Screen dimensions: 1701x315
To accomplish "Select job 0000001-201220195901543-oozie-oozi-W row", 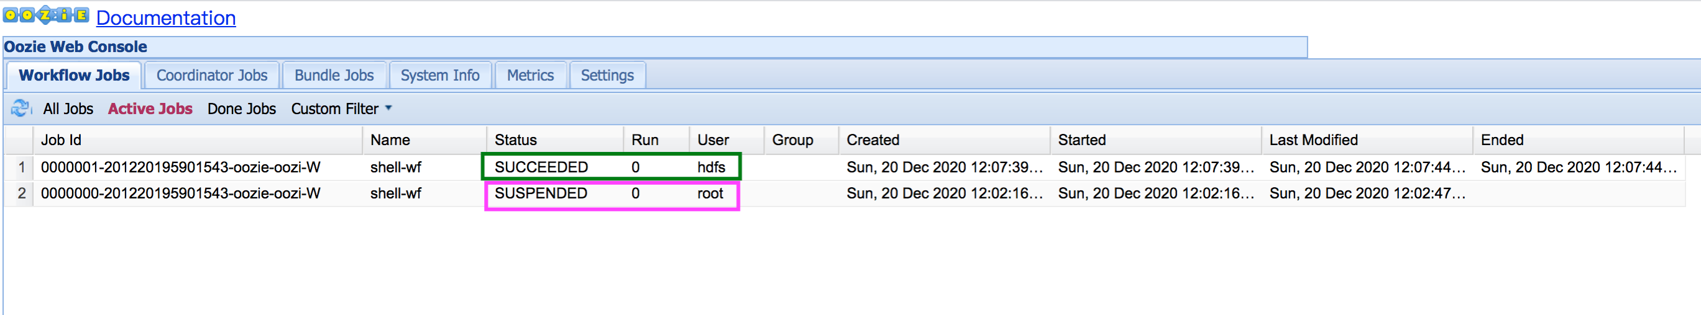I will coord(180,167).
